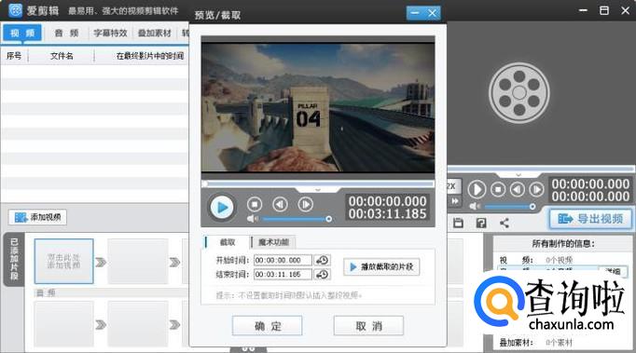This screenshot has height=353, width=636.
Task: Click the 在最终影片中的时间 column header
Action: [x=149, y=56]
